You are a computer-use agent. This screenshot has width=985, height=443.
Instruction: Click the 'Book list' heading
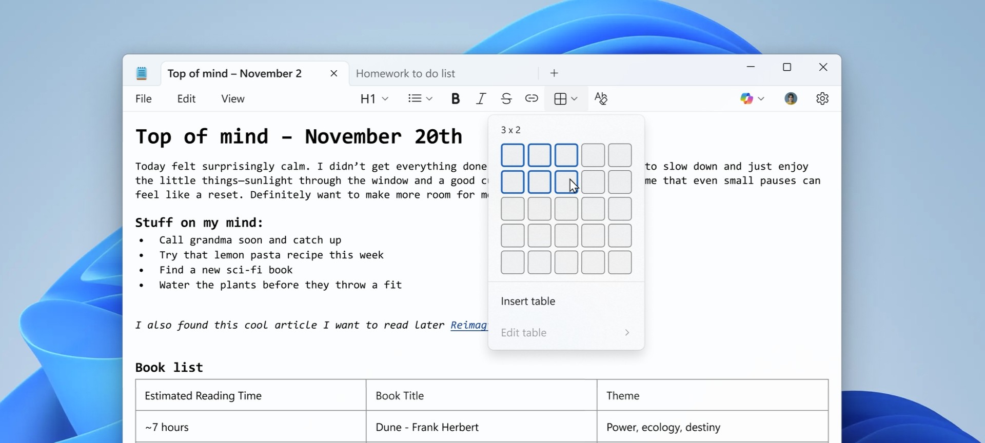pyautogui.click(x=169, y=368)
